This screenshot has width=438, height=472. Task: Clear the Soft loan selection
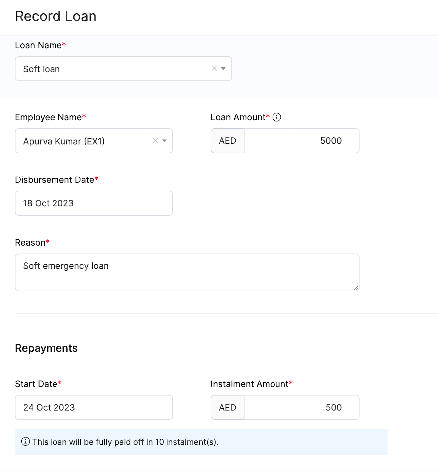click(214, 68)
